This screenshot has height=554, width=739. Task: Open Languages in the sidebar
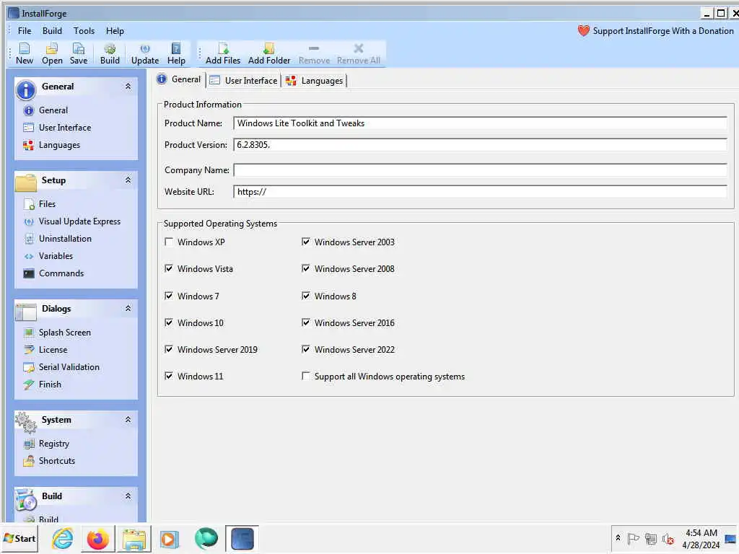tap(52, 145)
